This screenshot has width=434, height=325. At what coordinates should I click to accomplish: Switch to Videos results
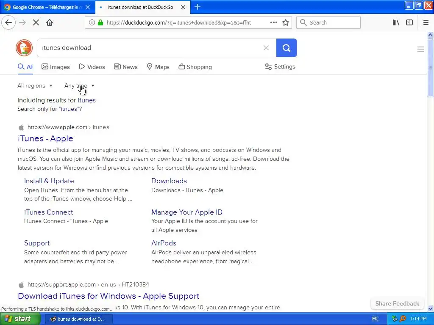click(92, 67)
